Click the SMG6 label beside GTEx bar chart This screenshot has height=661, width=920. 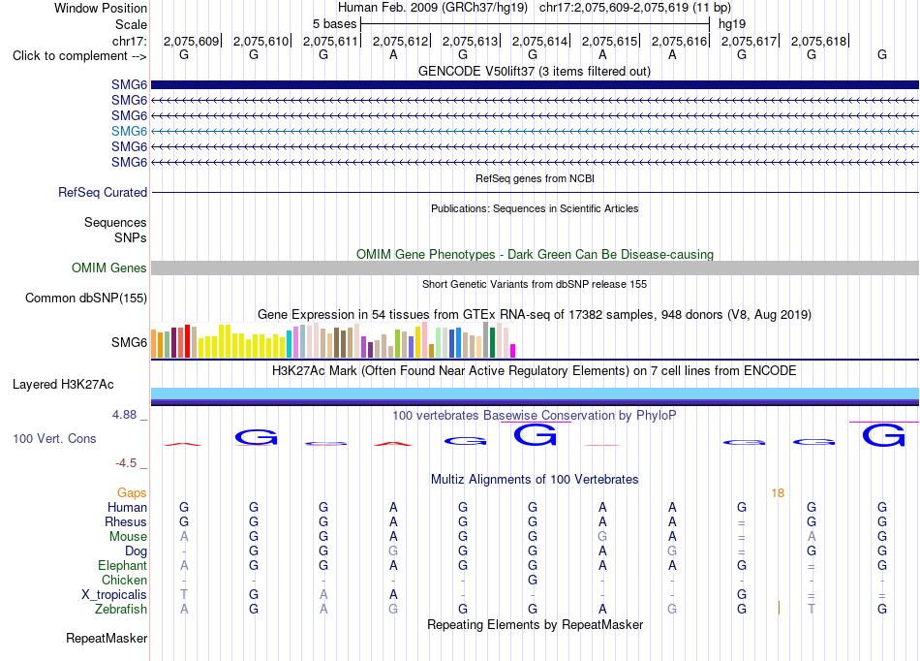(129, 342)
